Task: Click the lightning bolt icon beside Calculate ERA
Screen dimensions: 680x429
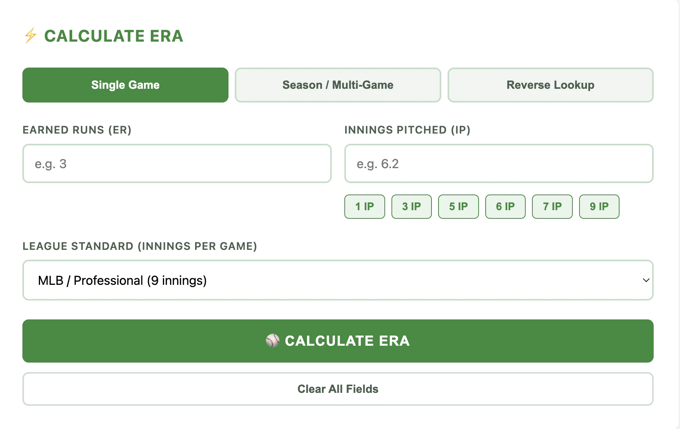Action: (x=30, y=36)
